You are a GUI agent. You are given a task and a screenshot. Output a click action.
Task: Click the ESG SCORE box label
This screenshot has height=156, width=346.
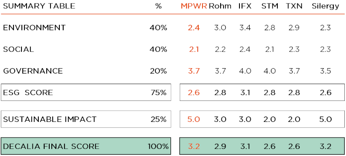(x=28, y=93)
